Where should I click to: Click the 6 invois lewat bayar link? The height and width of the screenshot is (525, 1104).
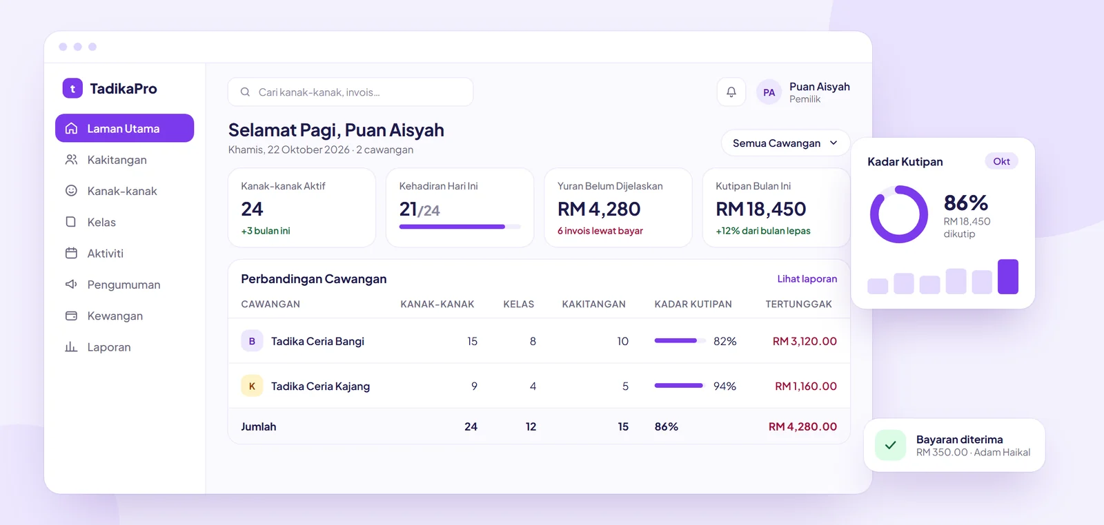click(600, 231)
